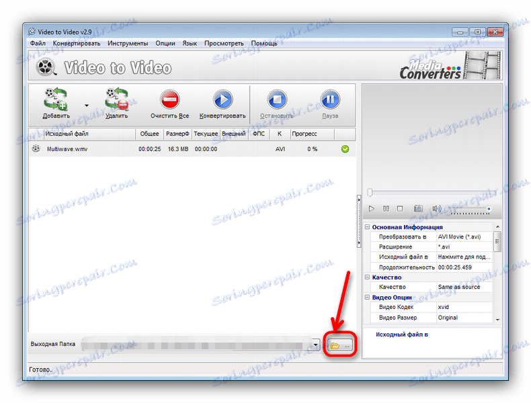Click the panel splitter collapse handle
Image resolution: width=531 pixels, height=403 pixels.
[x=359, y=222]
